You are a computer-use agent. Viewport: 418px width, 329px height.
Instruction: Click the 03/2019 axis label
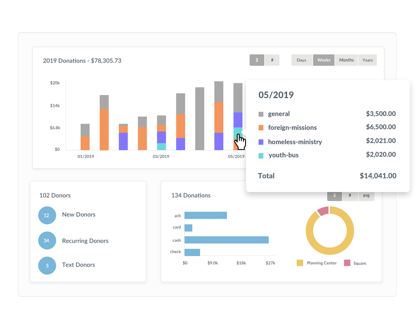[161, 157]
